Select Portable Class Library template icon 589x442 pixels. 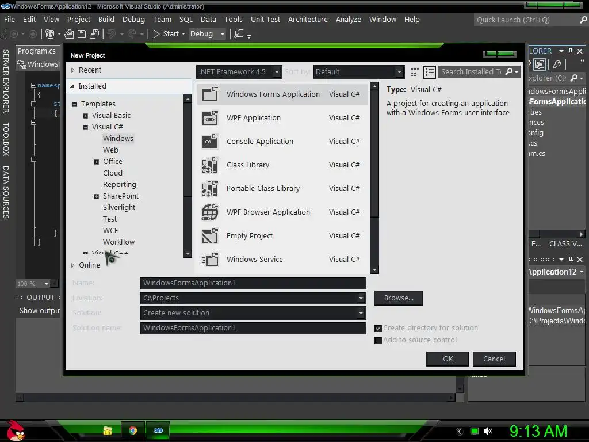point(210,188)
